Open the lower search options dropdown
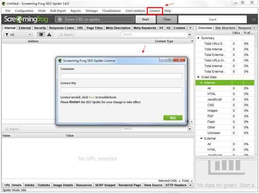The height and width of the screenshot is (194, 259). [x=190, y=129]
